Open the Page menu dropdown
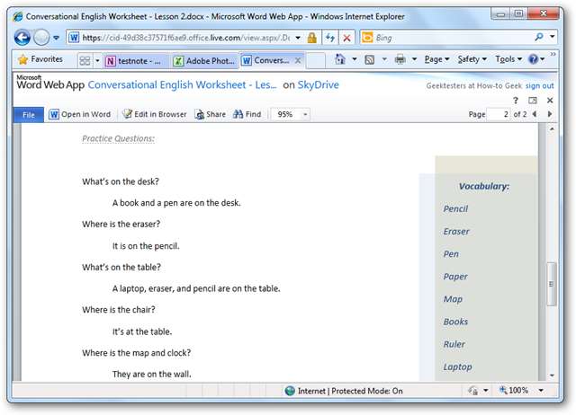This screenshot has width=576, height=415. click(x=437, y=60)
